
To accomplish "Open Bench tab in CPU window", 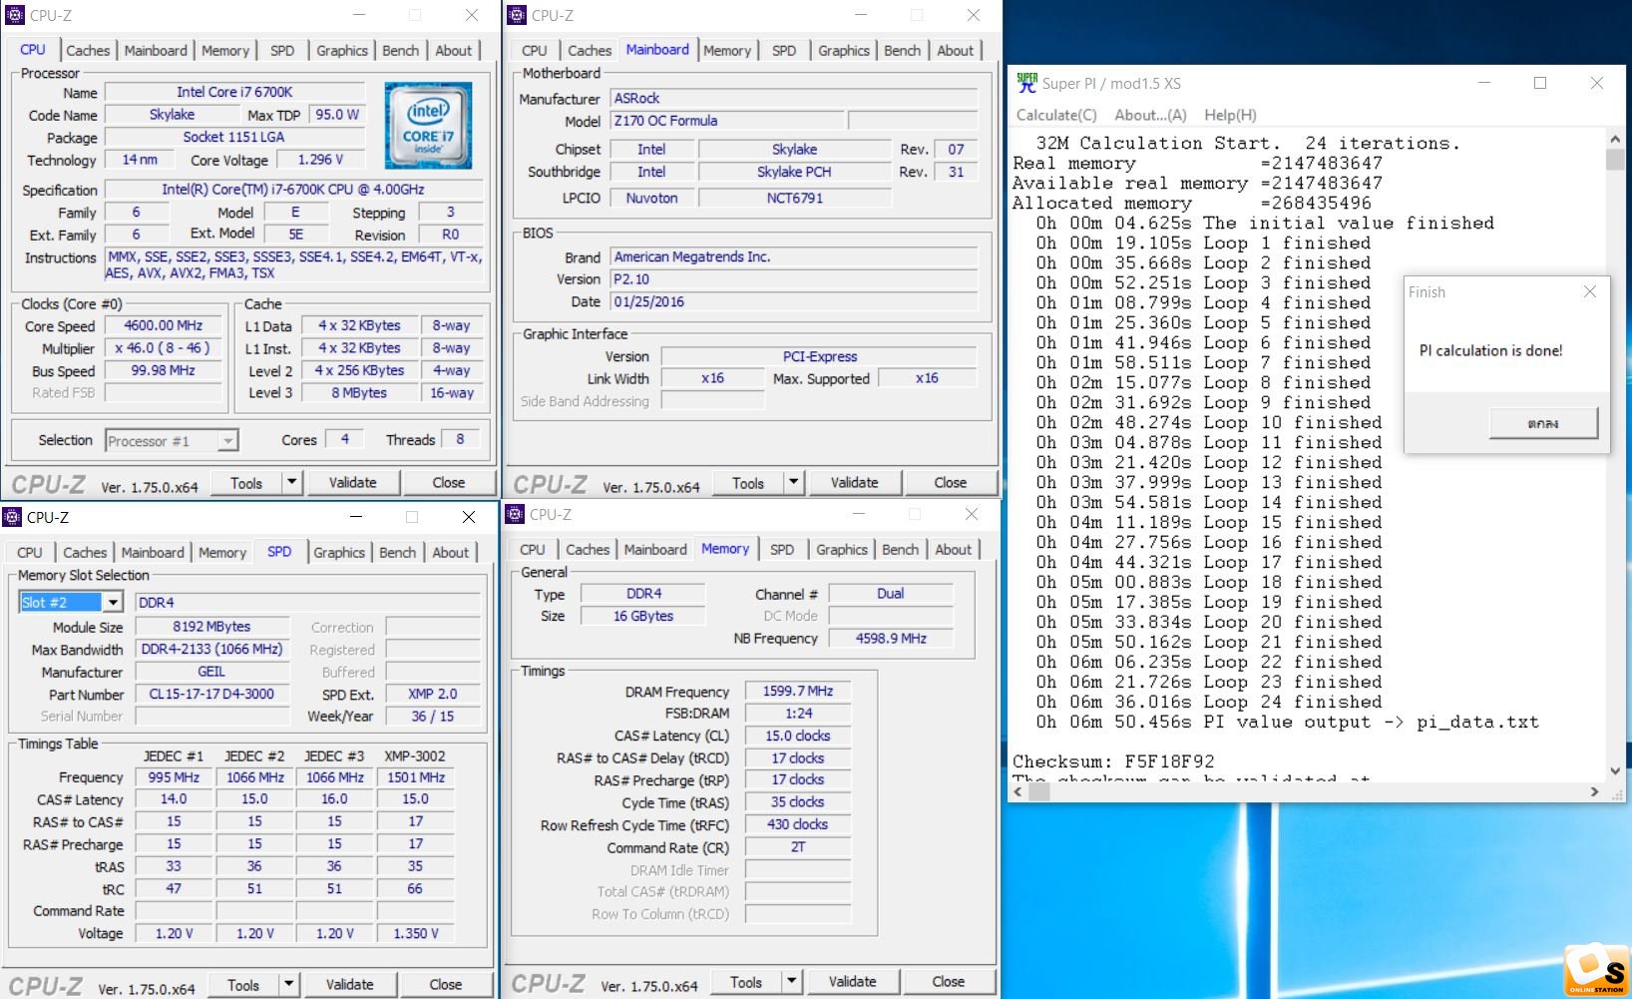I will pyautogui.click(x=401, y=50).
